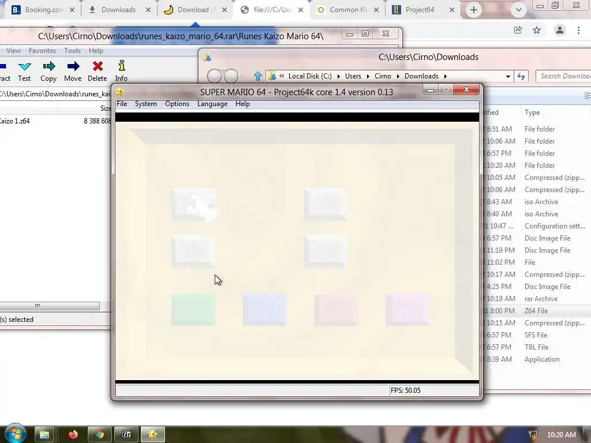Select the TBL File row in Explorer
The image size is (591, 443).
point(537,347)
